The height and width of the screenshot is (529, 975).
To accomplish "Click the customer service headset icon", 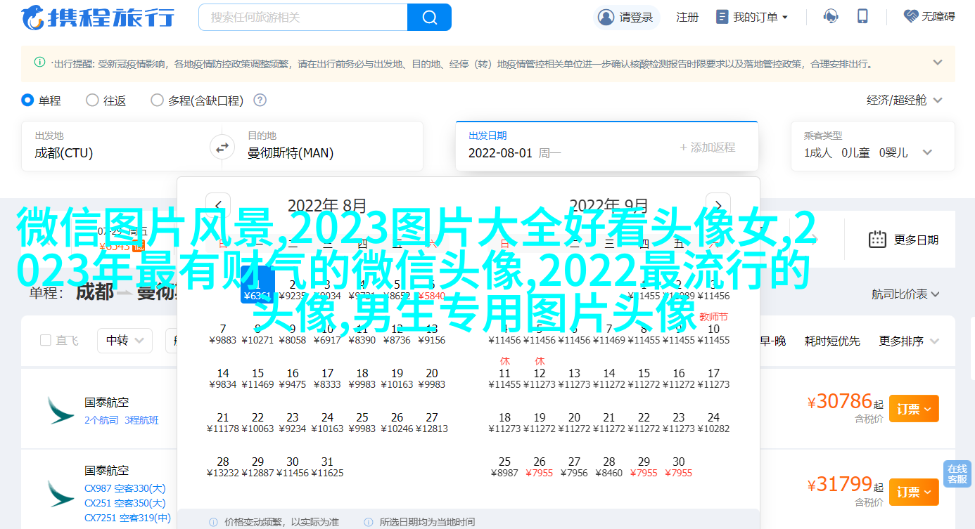I will click(x=831, y=16).
